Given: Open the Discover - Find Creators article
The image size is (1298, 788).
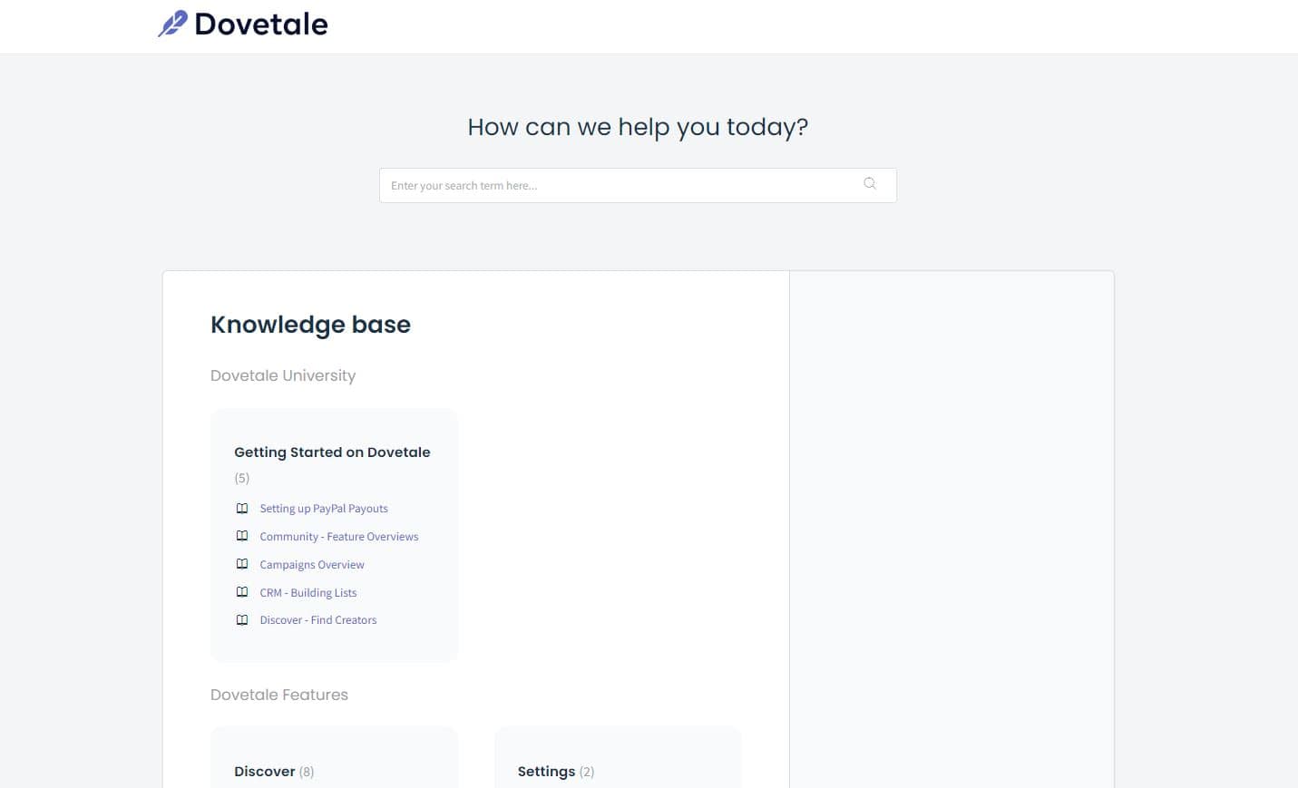Looking at the screenshot, I should [x=317, y=619].
